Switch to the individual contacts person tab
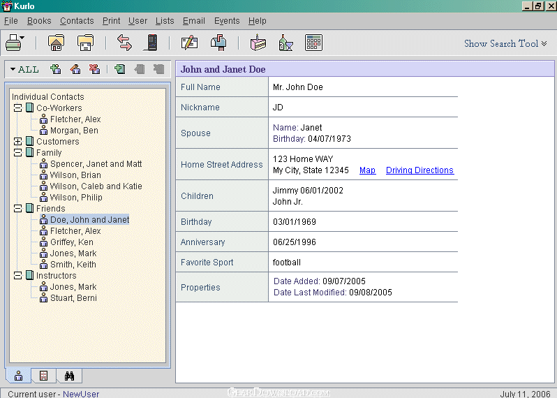 [x=18, y=376]
